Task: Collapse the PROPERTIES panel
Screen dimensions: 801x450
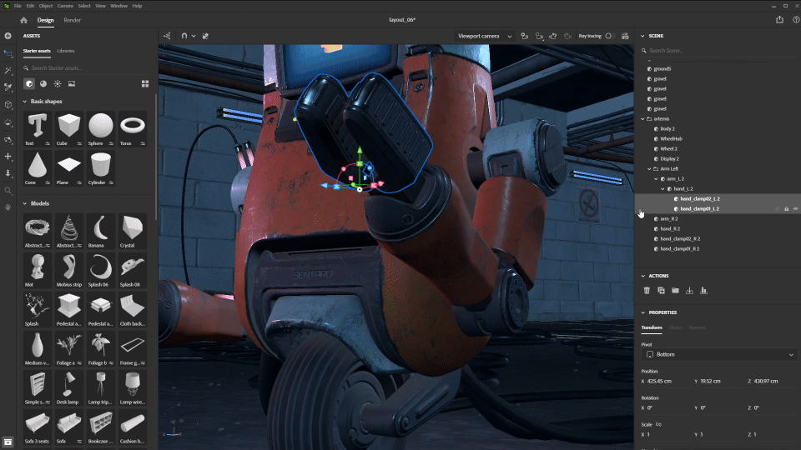Action: pyautogui.click(x=642, y=312)
